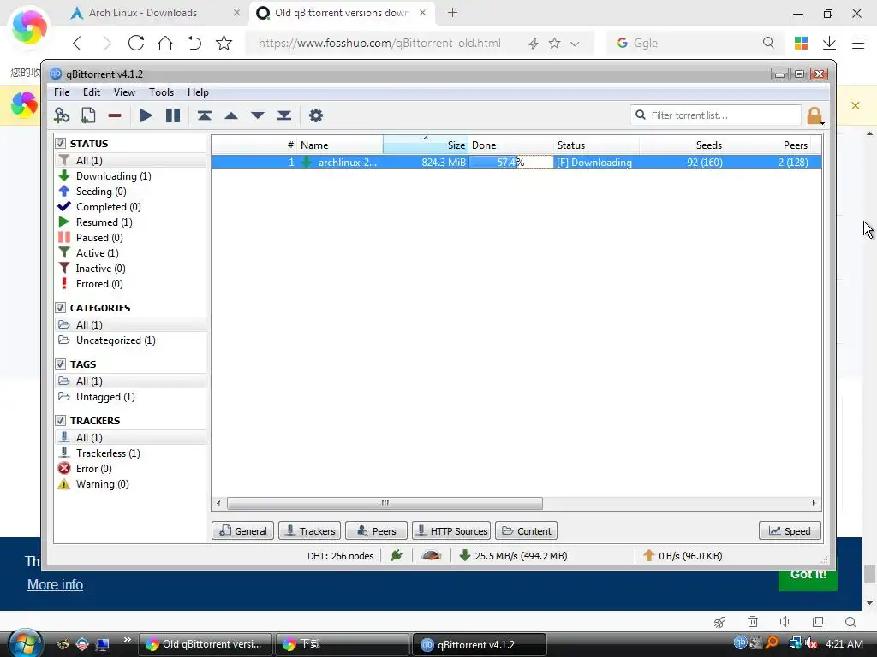This screenshot has width=877, height=657.
Task: Move torrent to bottom of queue icon
Action: (284, 115)
